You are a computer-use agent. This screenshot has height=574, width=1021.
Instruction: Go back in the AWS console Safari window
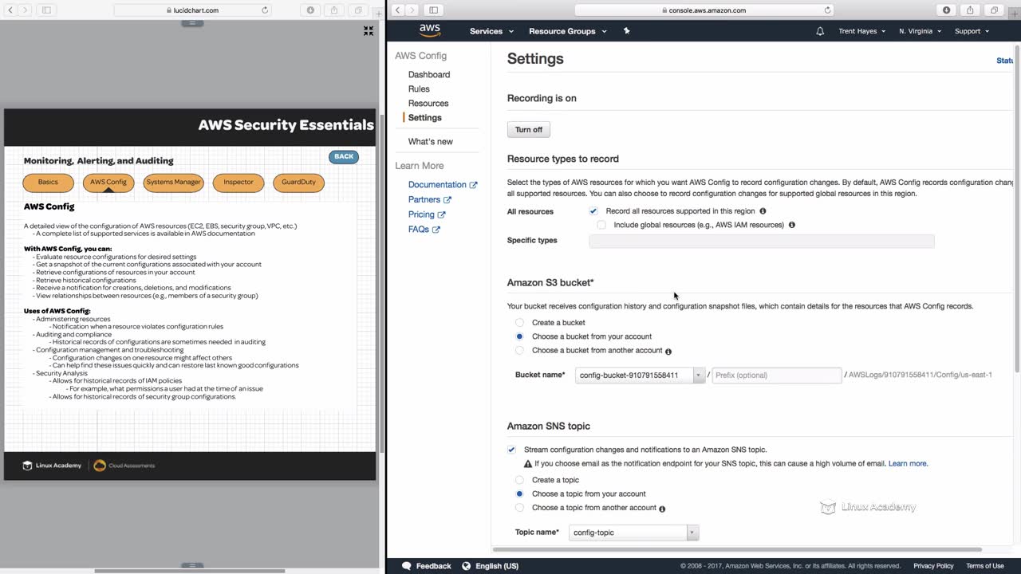[397, 10]
